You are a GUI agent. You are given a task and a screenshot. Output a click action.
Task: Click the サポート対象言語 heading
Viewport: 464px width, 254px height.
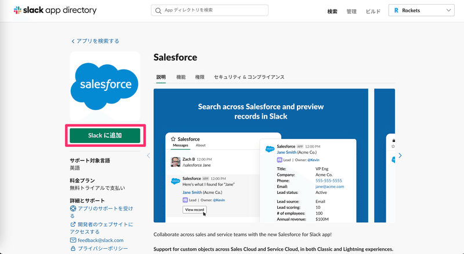point(90,161)
